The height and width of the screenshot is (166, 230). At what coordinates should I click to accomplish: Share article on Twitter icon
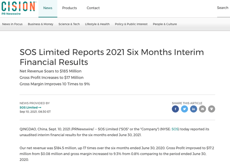184,109
